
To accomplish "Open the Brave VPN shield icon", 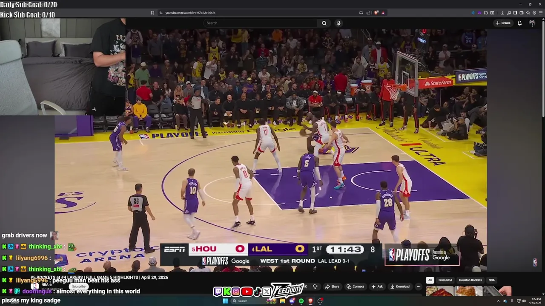I will tap(534, 13).
